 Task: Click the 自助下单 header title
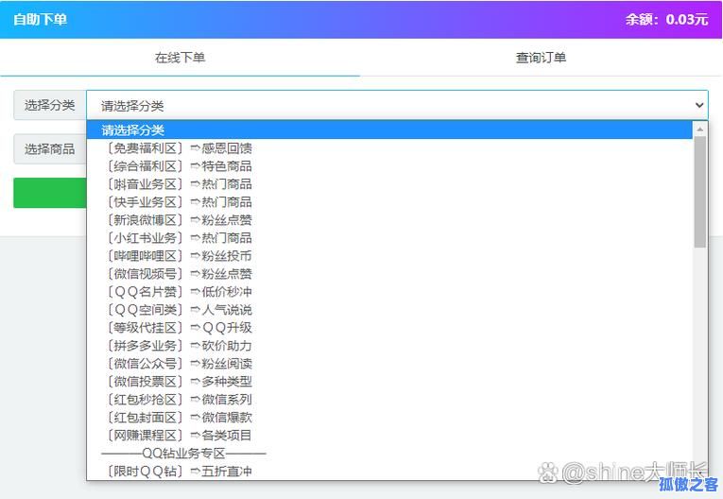pos(40,19)
